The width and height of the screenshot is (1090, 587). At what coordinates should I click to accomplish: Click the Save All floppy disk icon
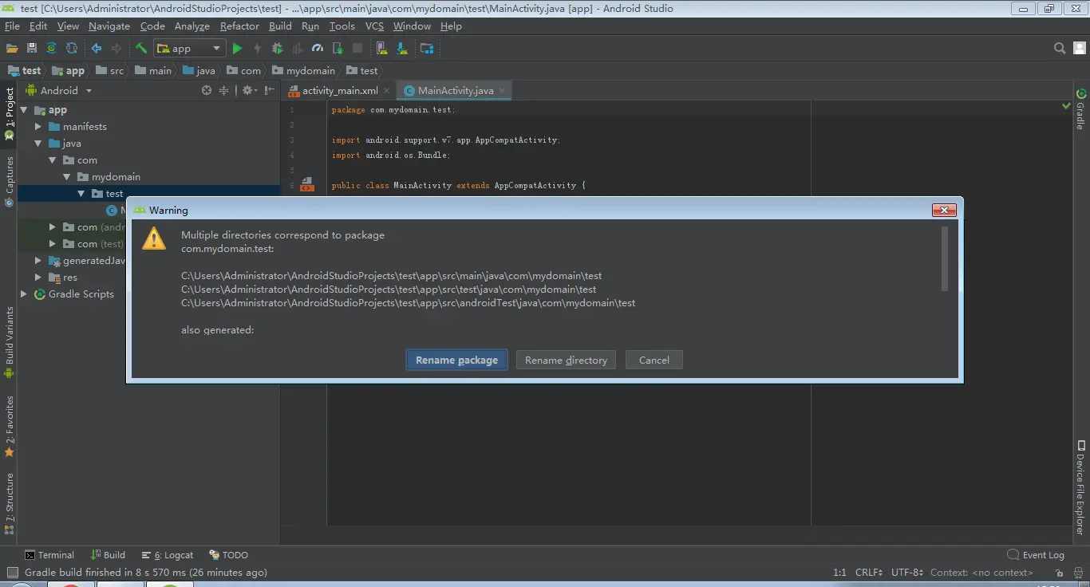(x=32, y=49)
